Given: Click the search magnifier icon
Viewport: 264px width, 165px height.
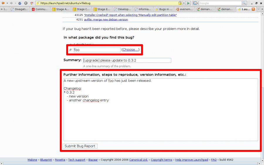Looking at the screenshot, I should (x=244, y=3).
